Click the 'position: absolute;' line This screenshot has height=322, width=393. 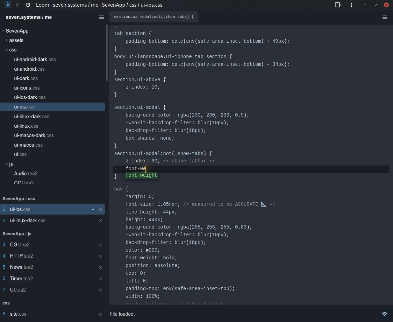(x=153, y=266)
